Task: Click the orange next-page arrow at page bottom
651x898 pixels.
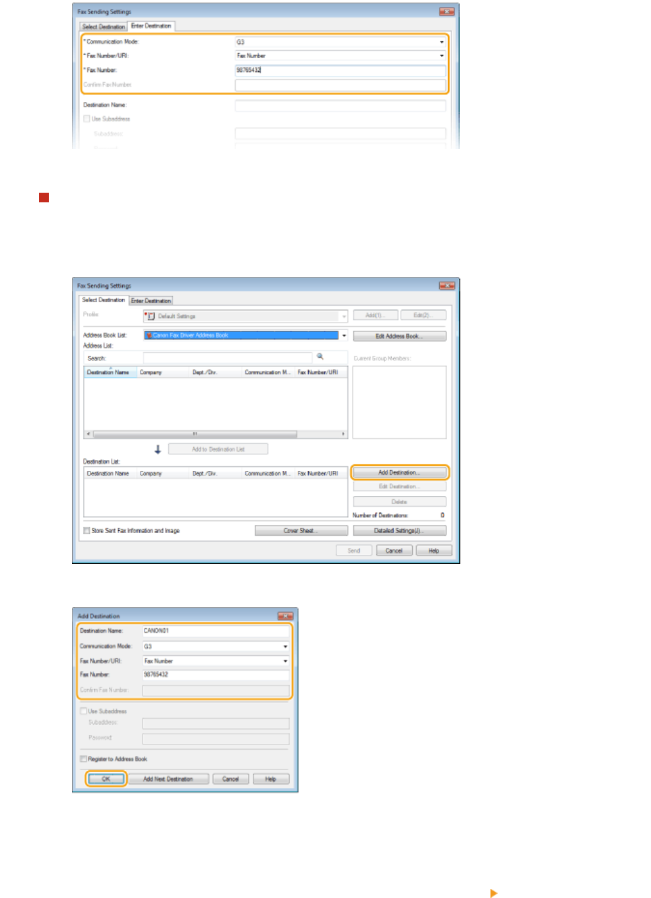Action: (494, 893)
